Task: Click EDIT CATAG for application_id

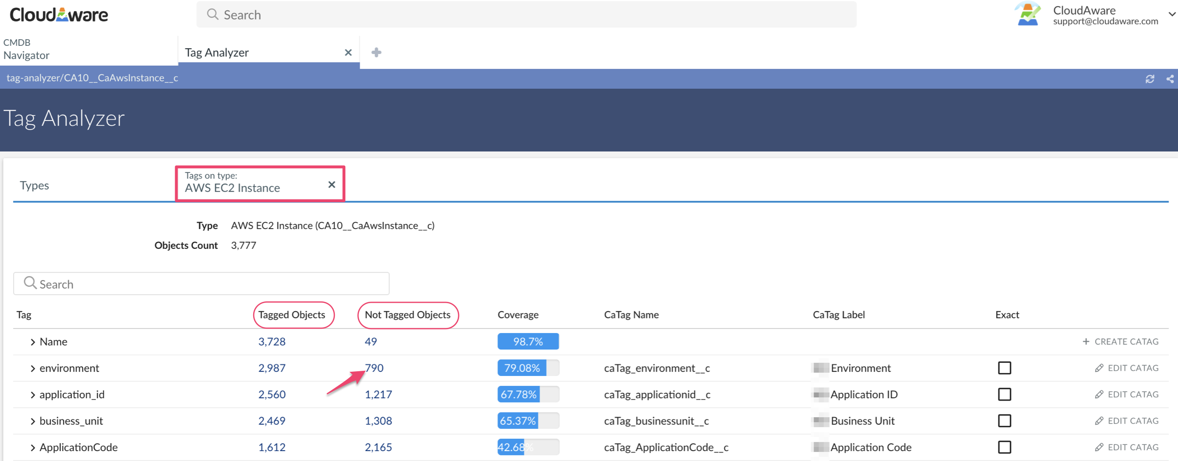Action: pos(1127,394)
